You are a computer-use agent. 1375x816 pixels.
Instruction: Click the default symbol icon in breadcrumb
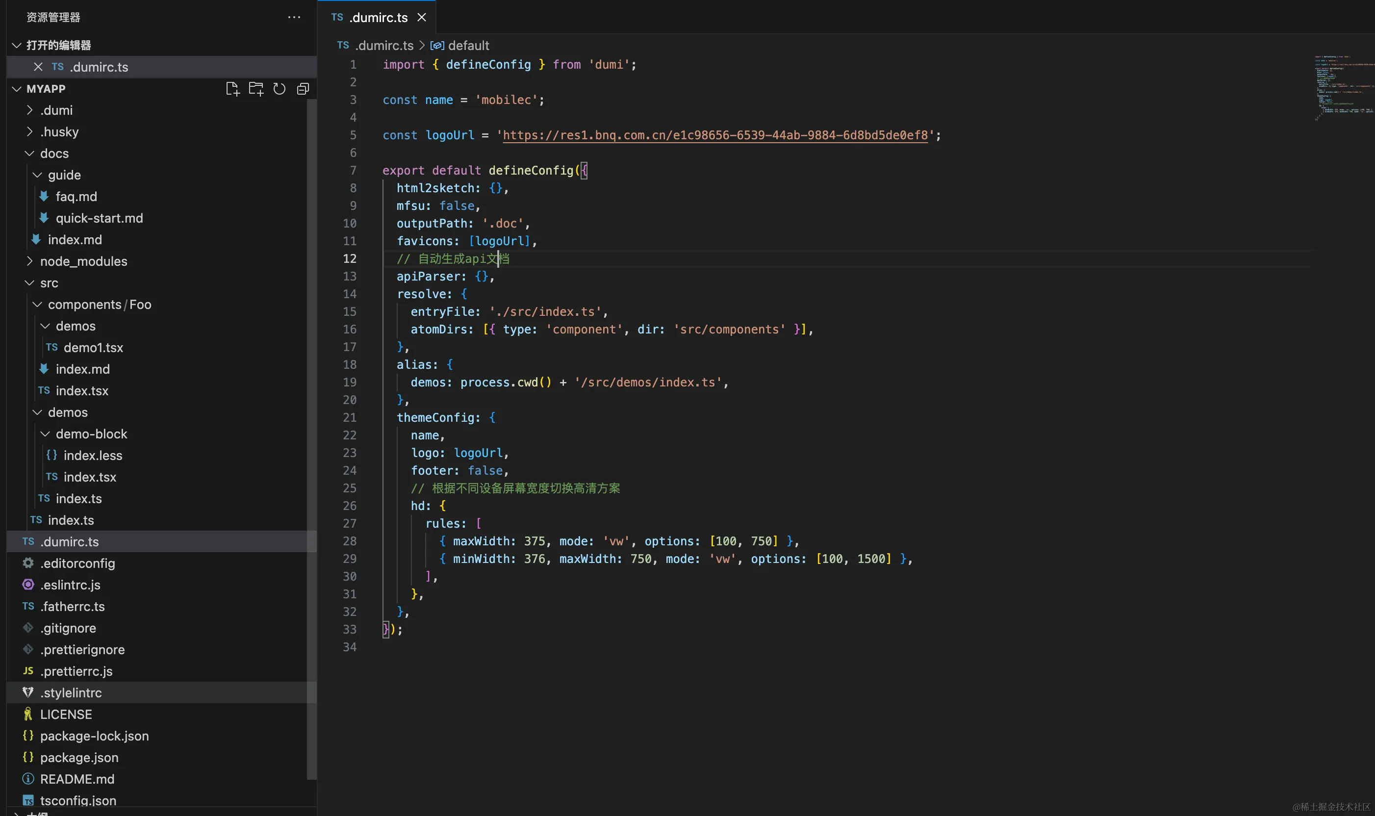[437, 46]
